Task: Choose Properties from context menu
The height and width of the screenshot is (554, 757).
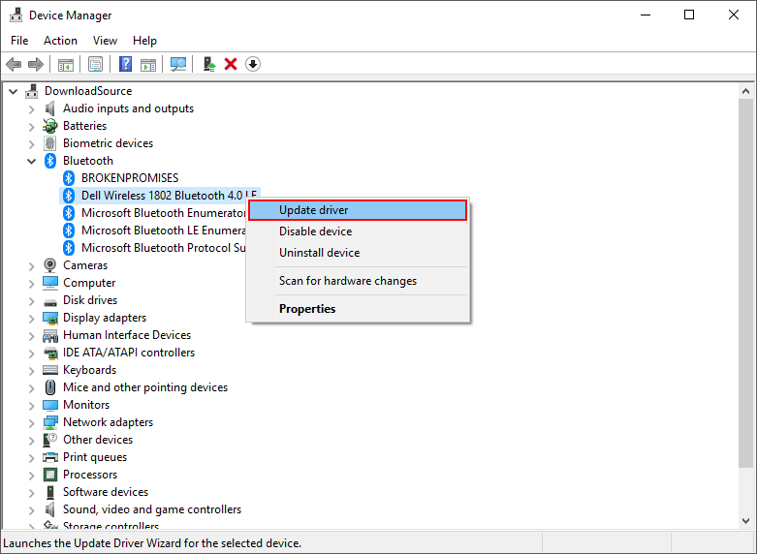Action: [x=358, y=309]
